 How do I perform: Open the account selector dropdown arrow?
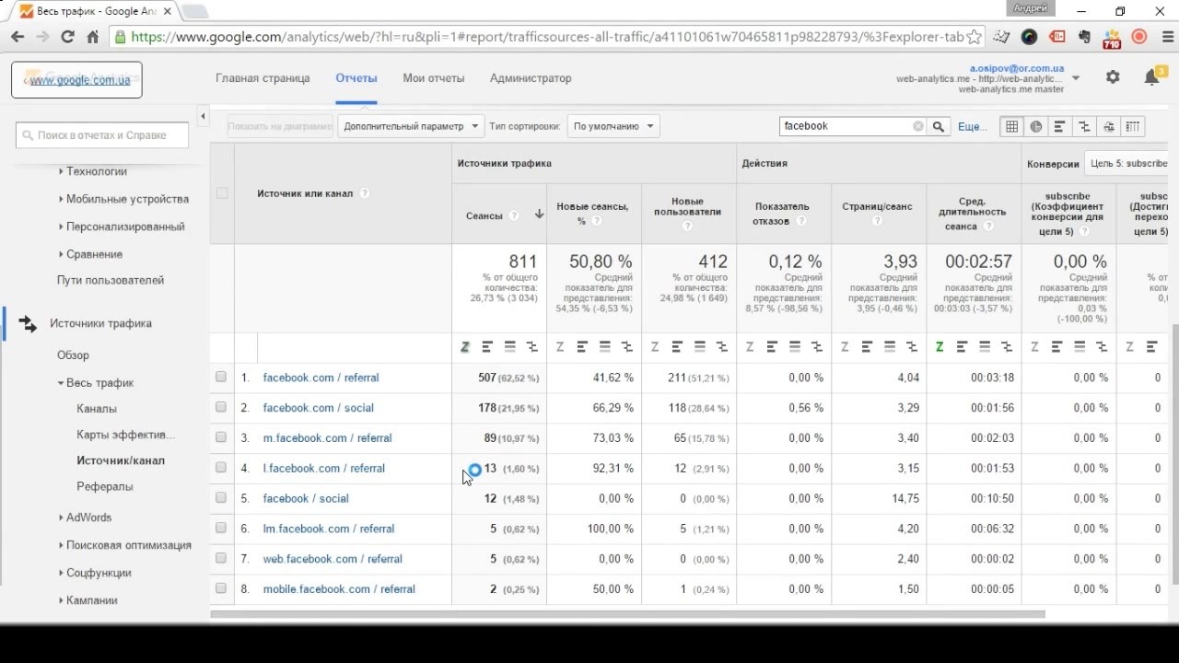1075,78
